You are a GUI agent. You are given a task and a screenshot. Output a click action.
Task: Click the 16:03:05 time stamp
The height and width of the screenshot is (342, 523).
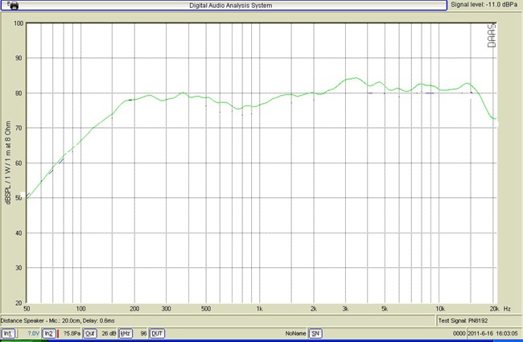tap(507, 333)
